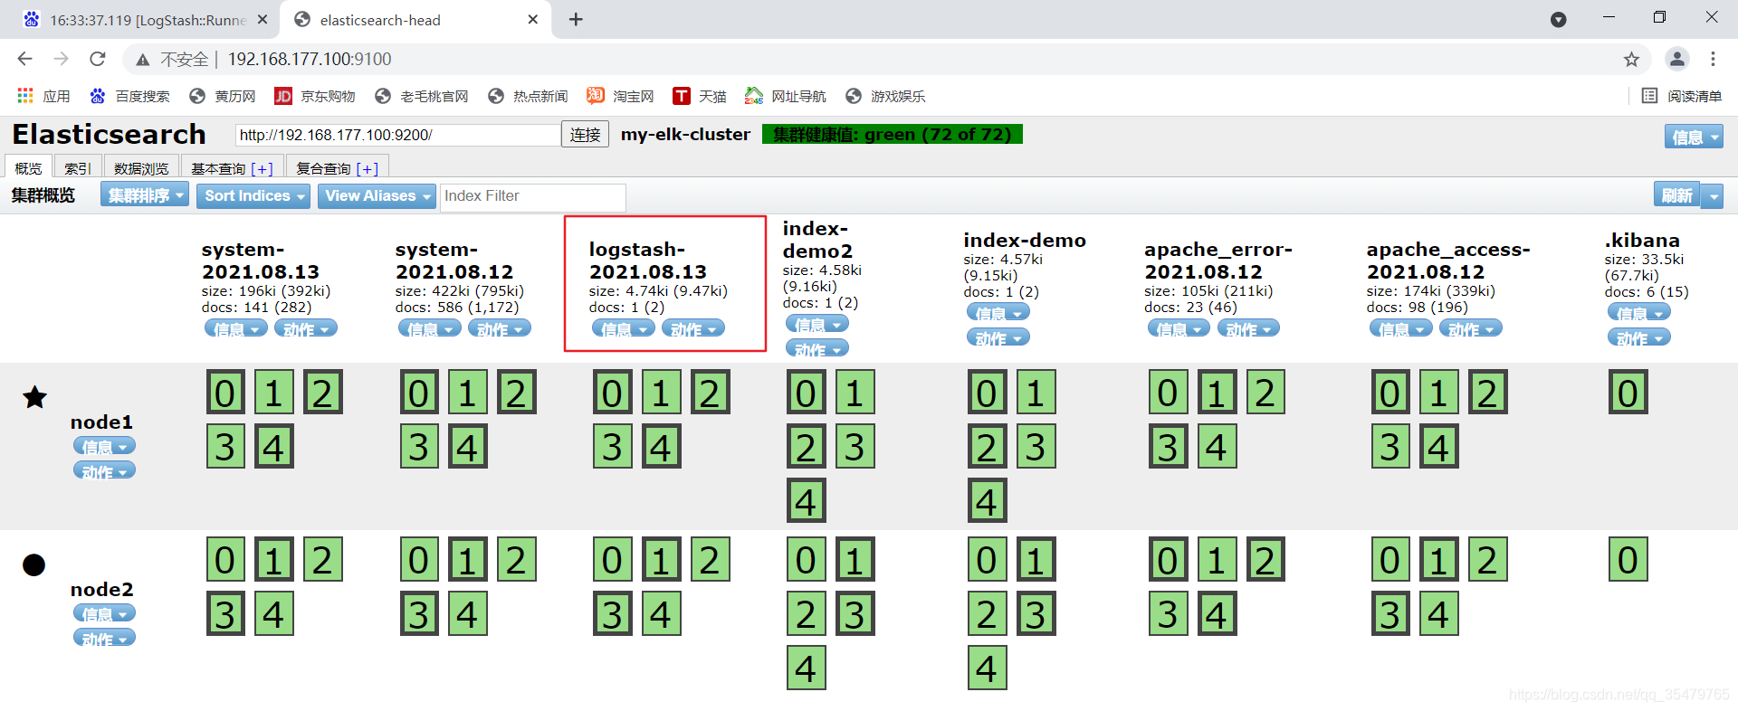Open 信息 dropdown for apache_access-2021.08.12
Viewport: 1738px width, 711px height.
coord(1401,328)
